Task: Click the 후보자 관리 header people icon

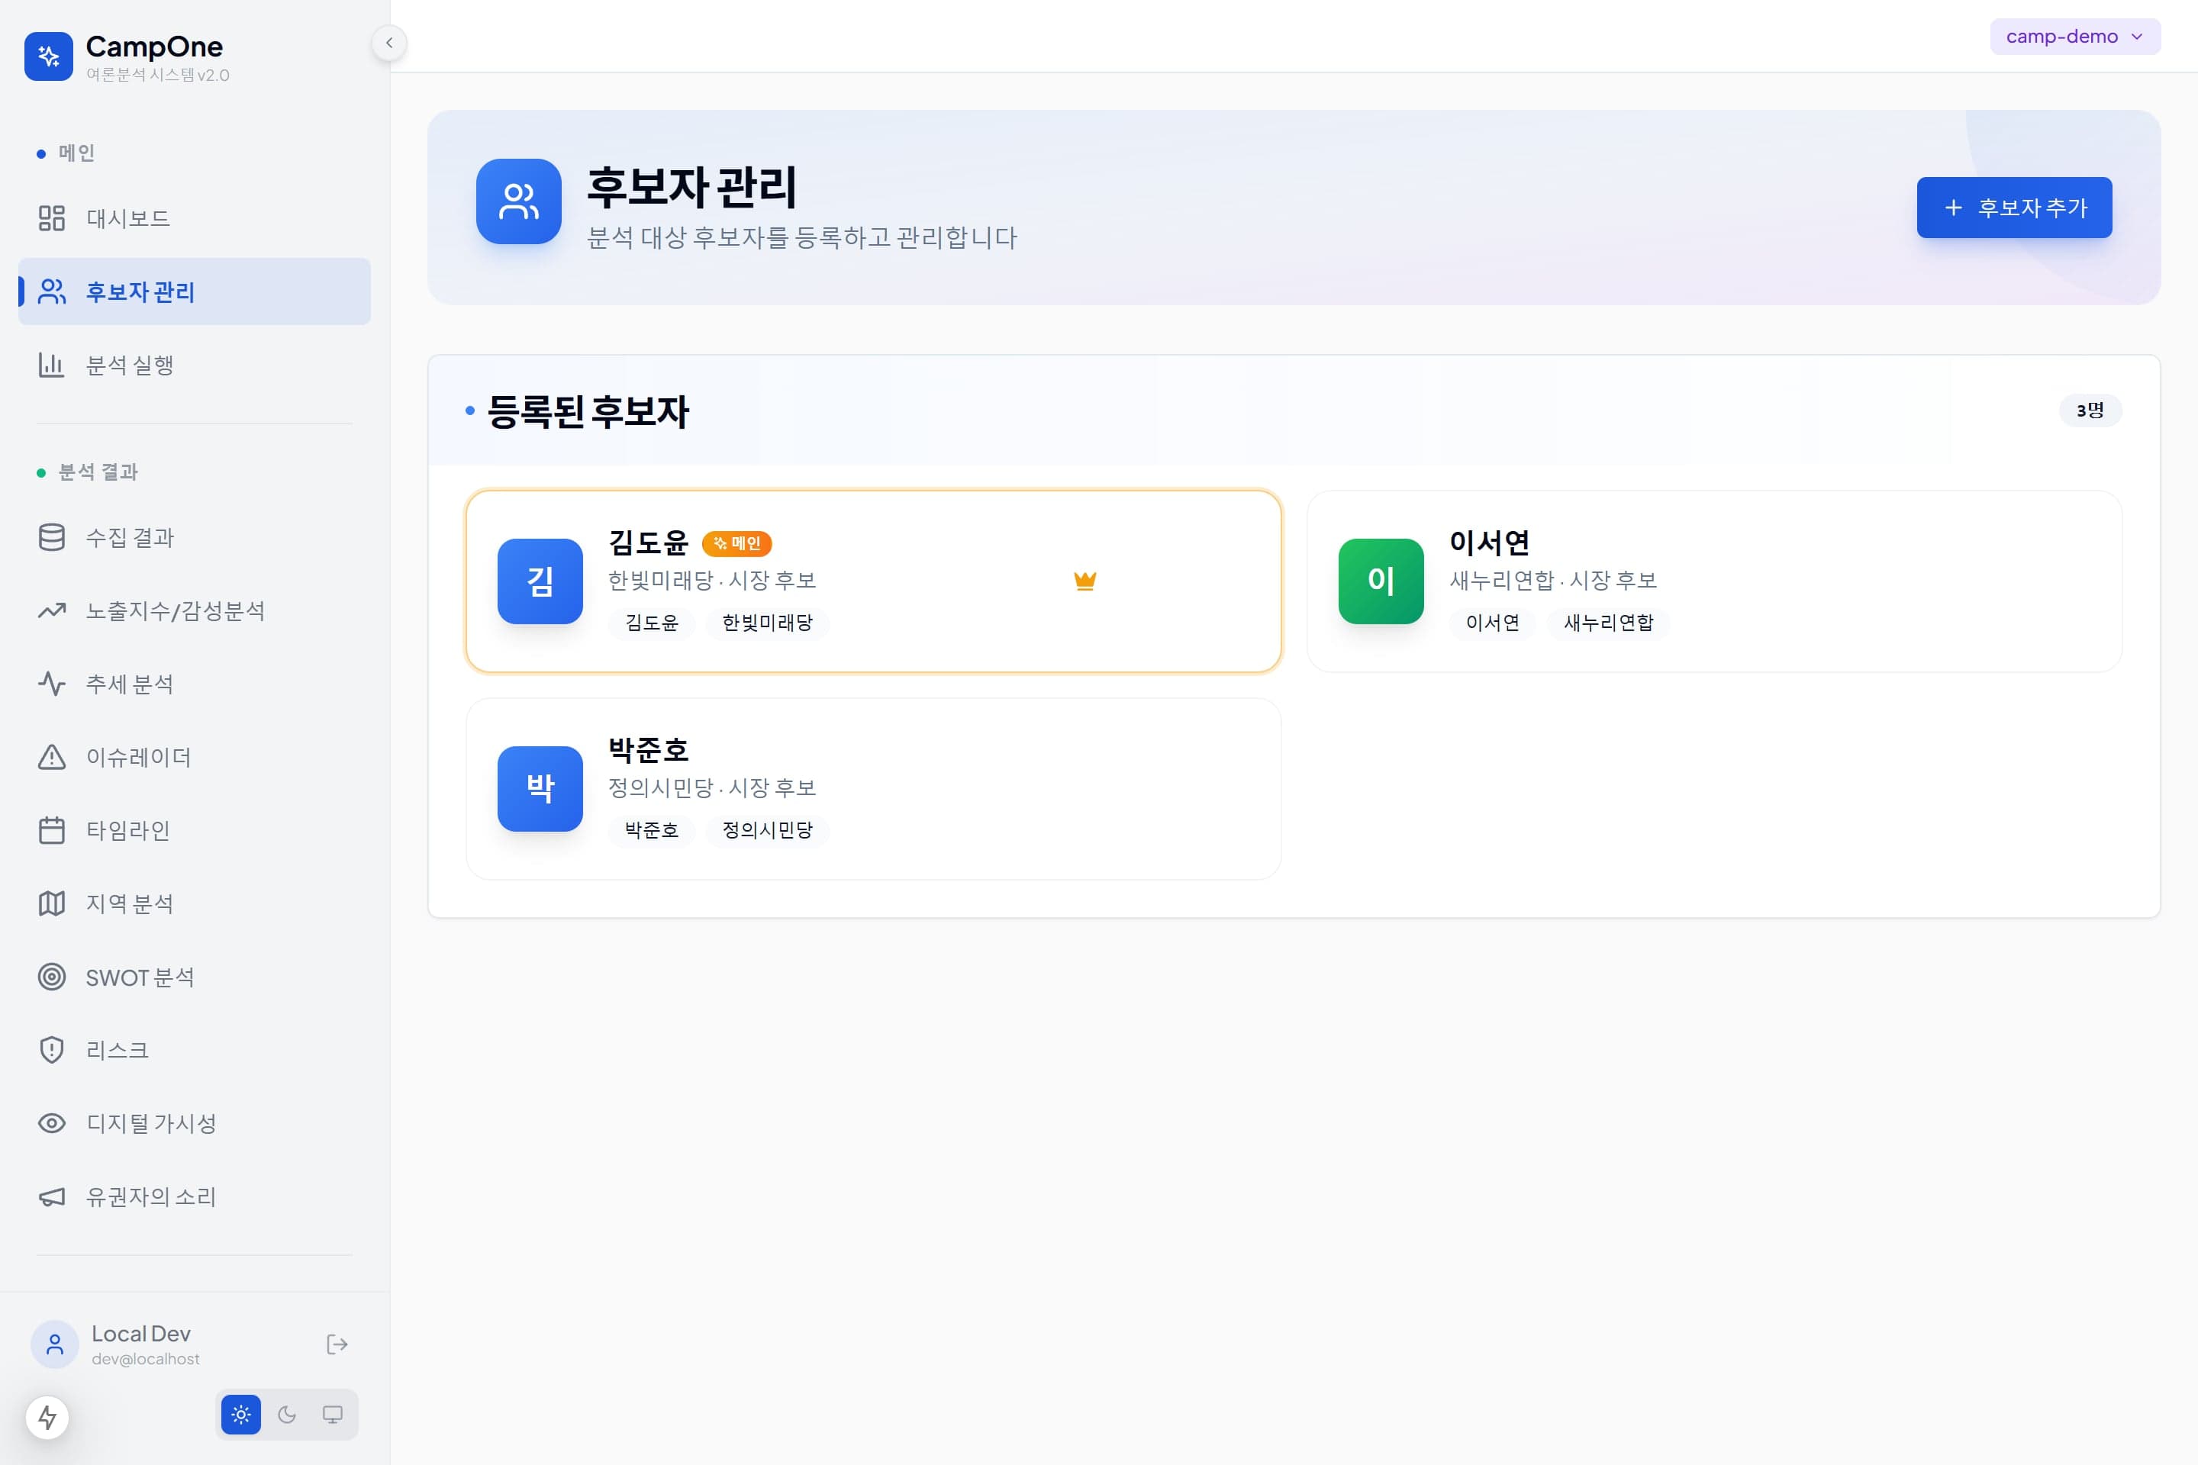Action: (519, 201)
